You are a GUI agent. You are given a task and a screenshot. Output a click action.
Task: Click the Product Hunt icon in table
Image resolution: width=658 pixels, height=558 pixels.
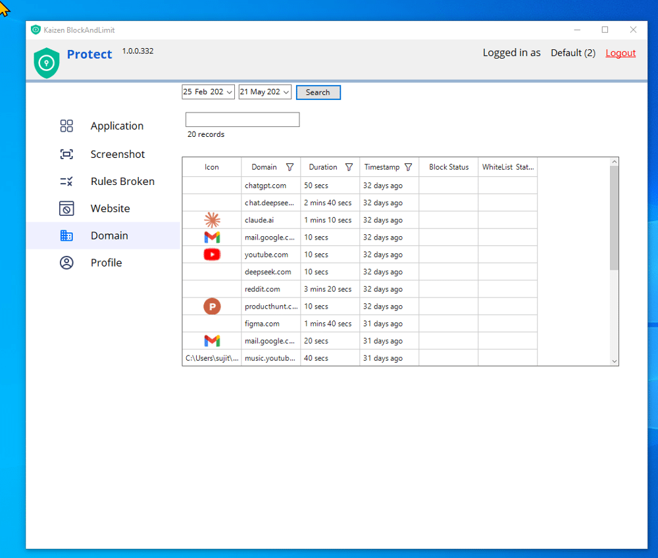coord(212,306)
